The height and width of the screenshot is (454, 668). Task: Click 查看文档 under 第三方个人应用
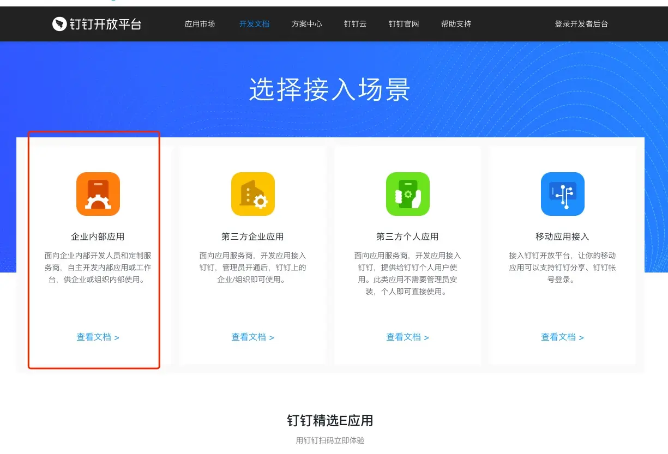click(x=407, y=337)
